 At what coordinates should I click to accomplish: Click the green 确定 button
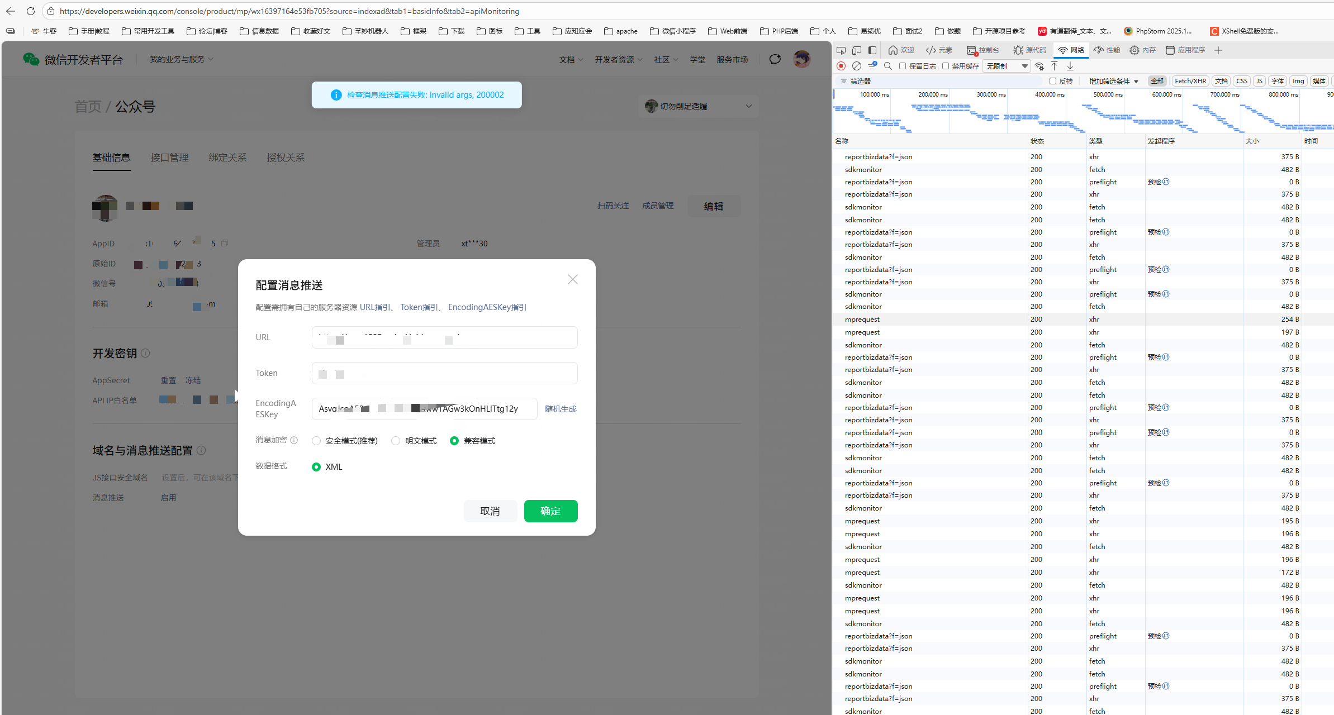tap(550, 511)
